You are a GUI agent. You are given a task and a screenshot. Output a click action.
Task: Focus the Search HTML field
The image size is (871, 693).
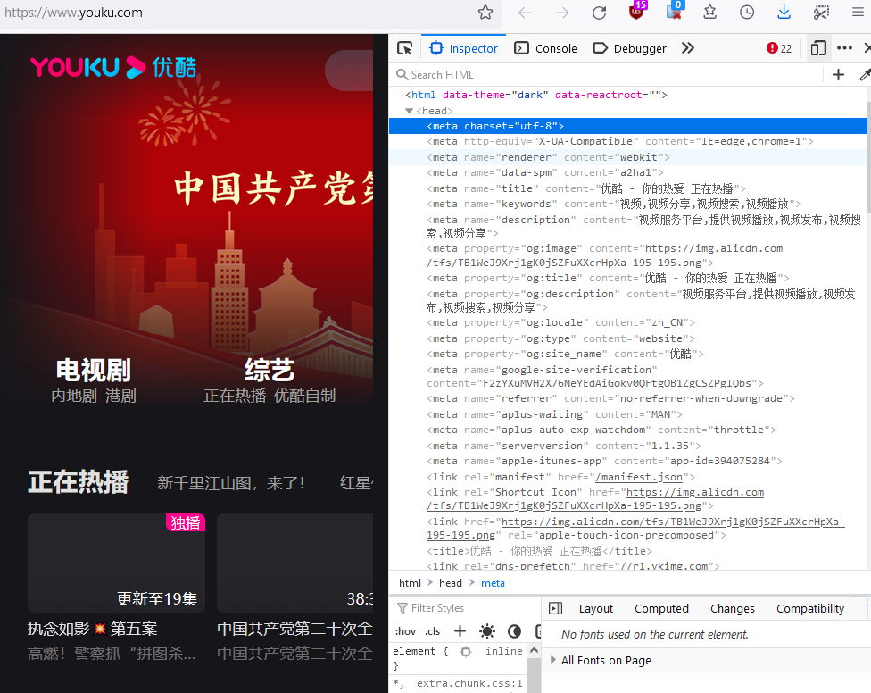tap(609, 74)
